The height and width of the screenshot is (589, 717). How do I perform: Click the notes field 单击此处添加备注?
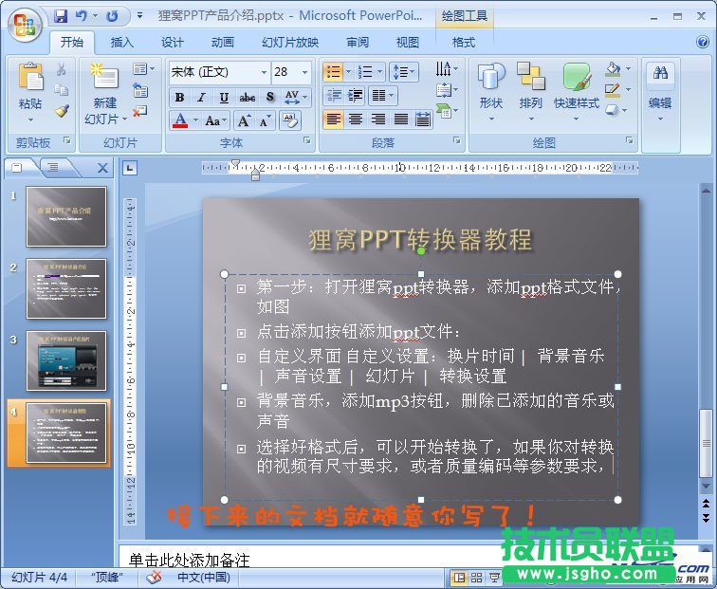pos(190,560)
